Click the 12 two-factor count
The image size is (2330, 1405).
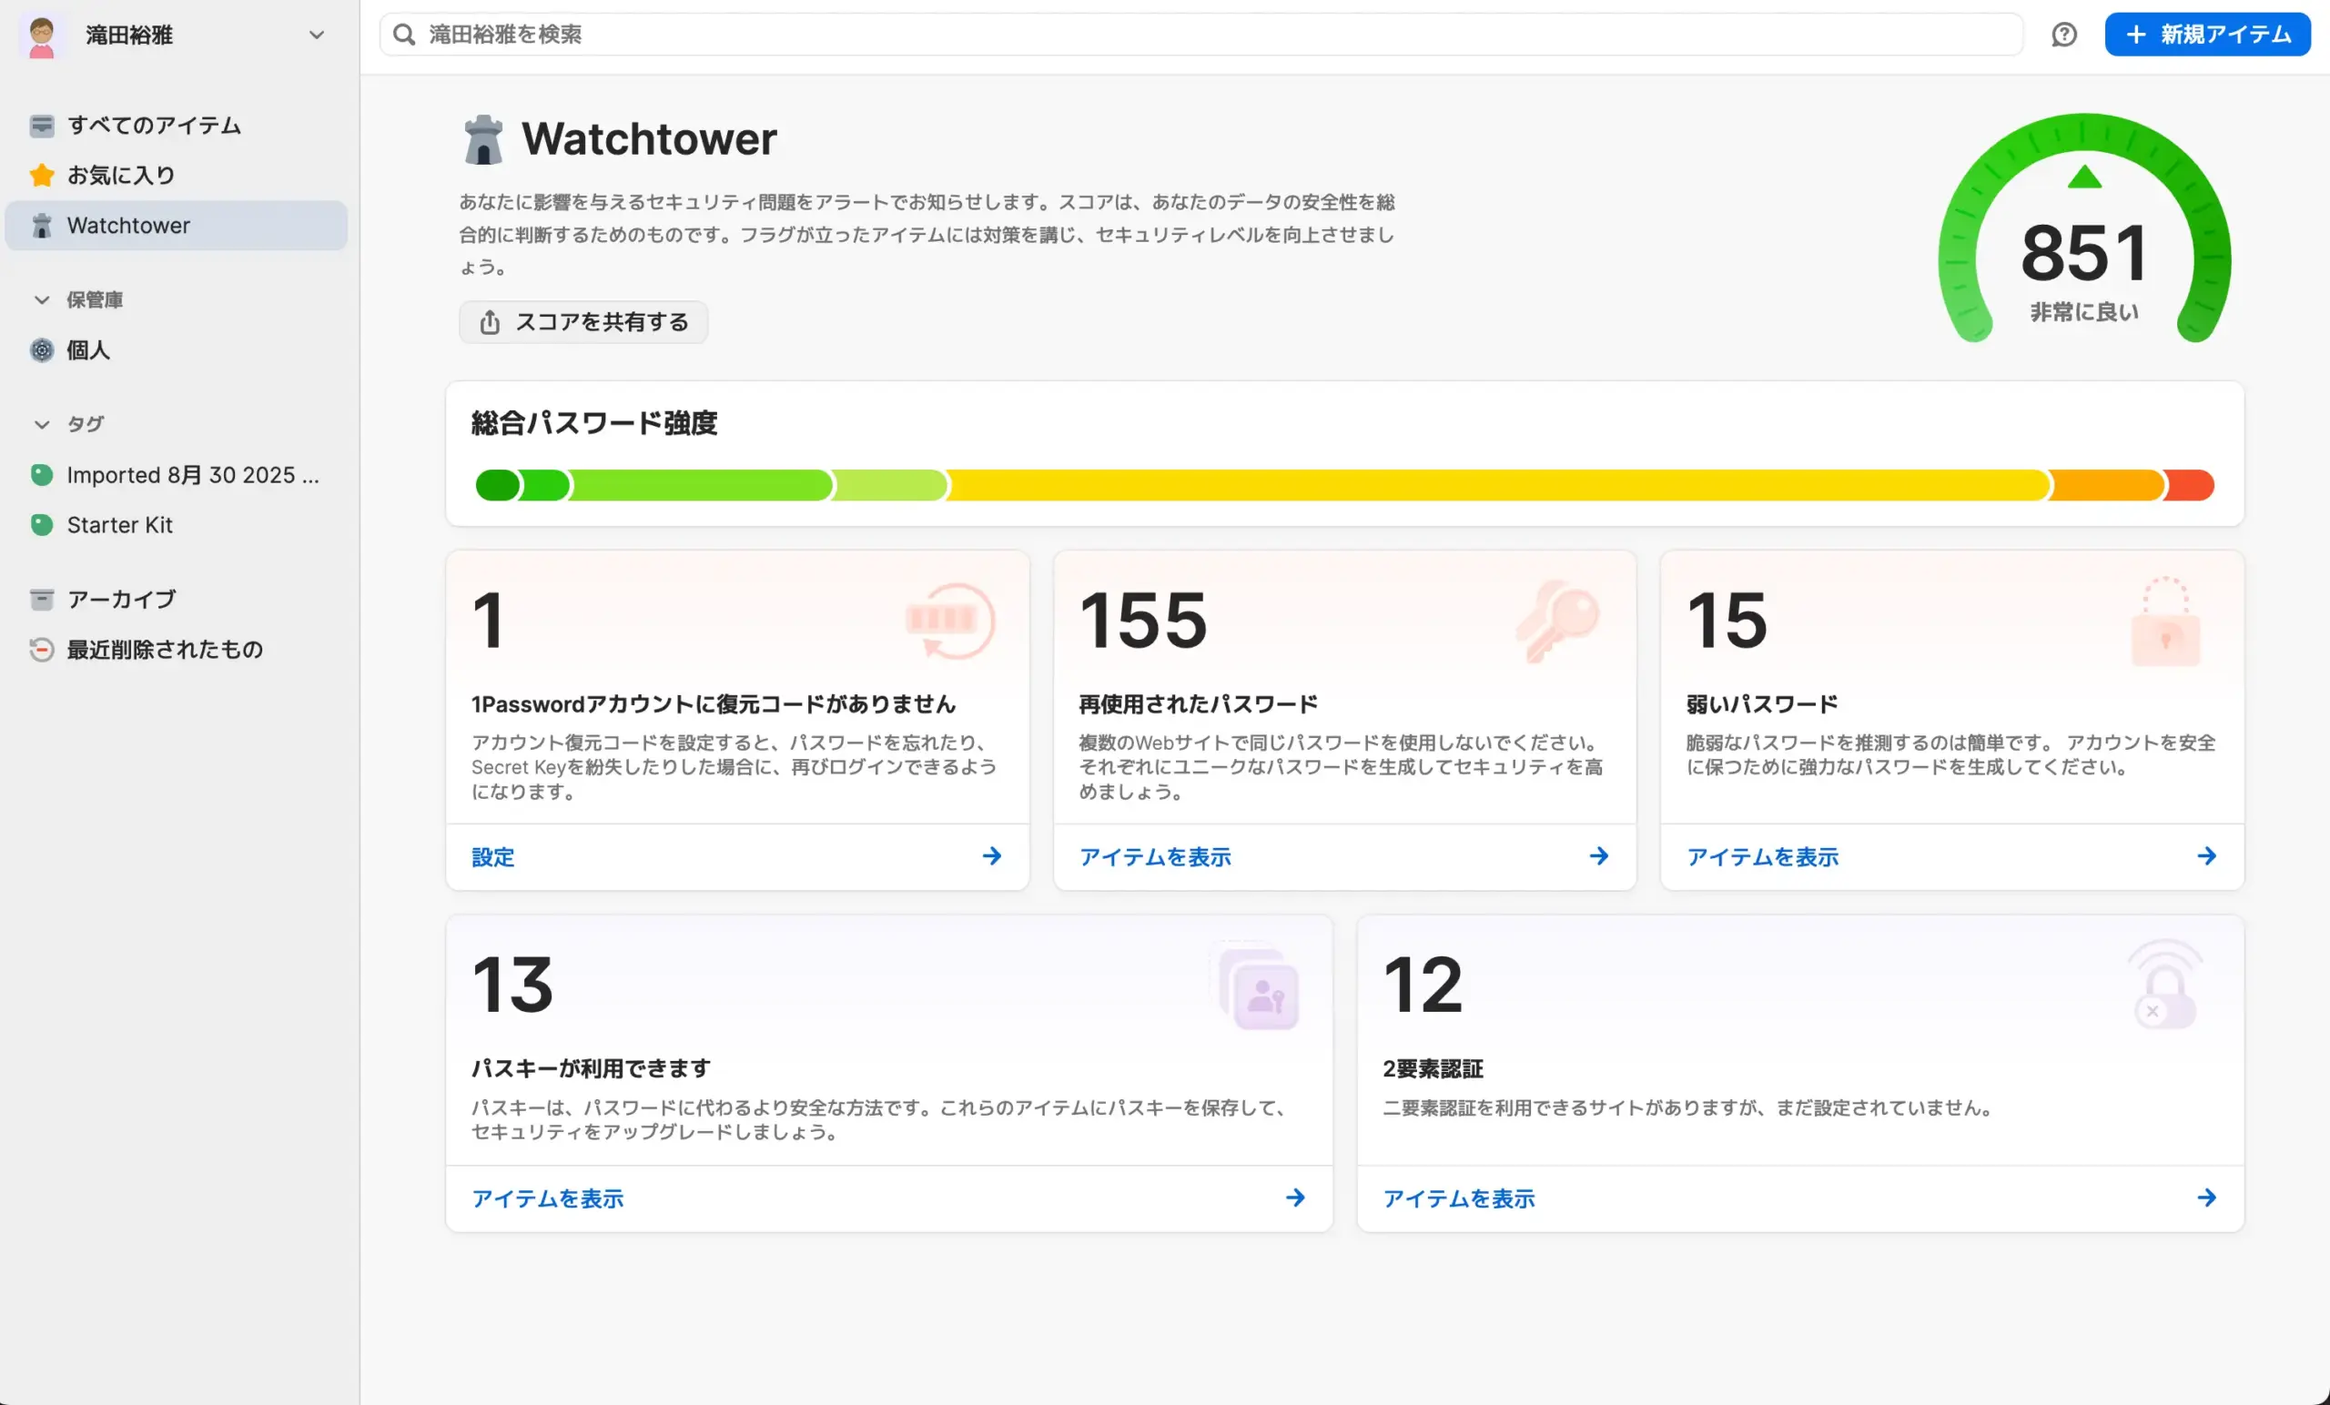point(1423,985)
